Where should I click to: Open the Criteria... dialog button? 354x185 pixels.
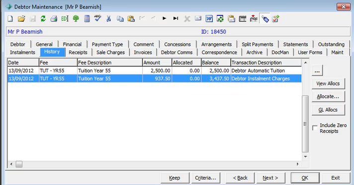[205, 178]
